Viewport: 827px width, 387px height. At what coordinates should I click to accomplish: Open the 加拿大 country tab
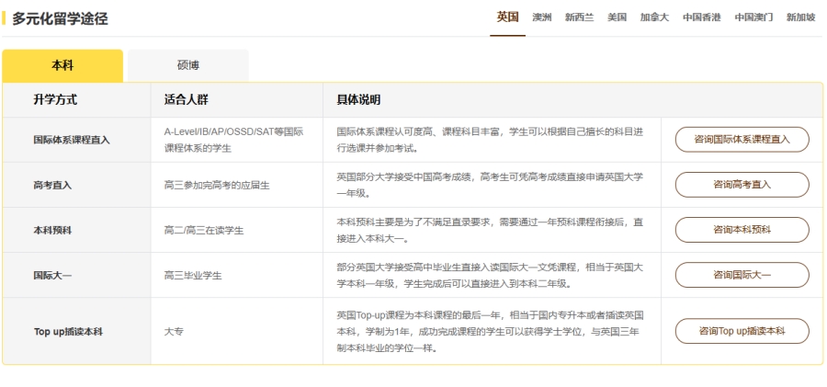654,17
